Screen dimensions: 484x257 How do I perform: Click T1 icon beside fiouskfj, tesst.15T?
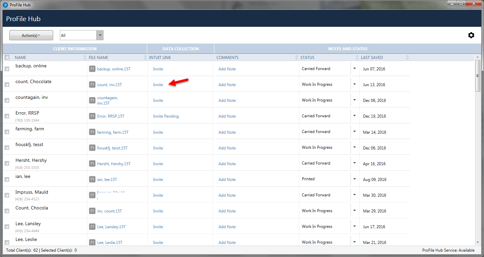pyautogui.click(x=92, y=148)
